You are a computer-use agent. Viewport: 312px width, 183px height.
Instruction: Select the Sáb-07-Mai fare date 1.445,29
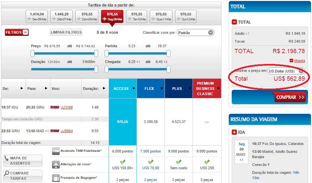62,16
